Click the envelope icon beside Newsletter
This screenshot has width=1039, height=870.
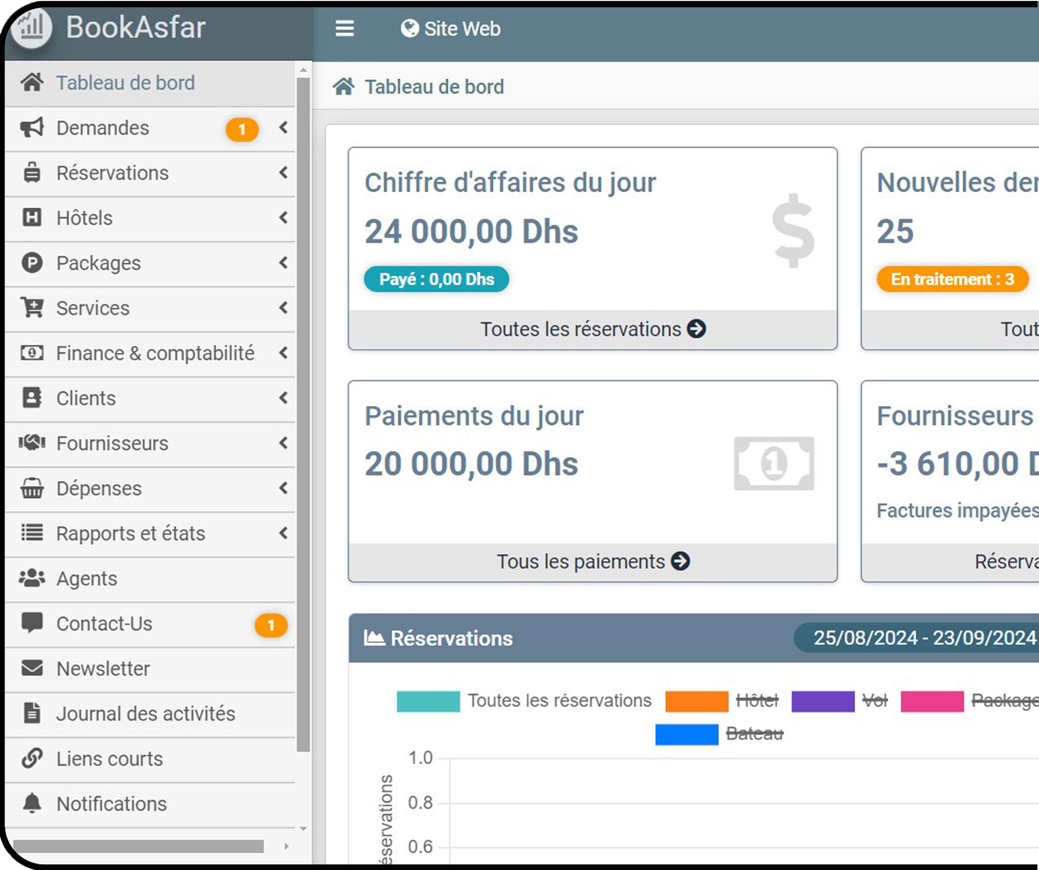pos(32,668)
